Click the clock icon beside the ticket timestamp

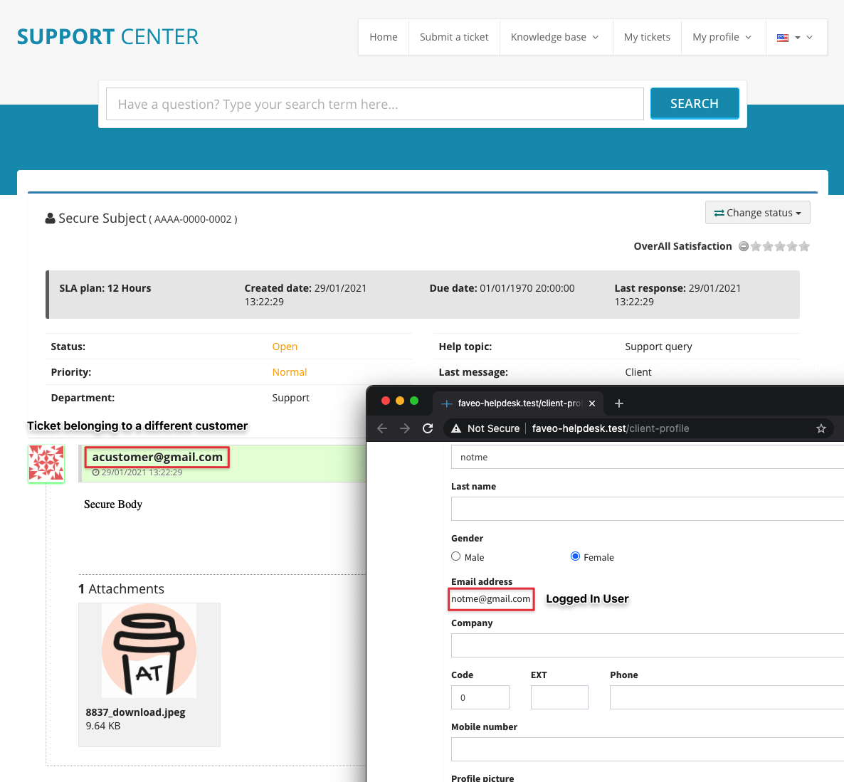click(95, 472)
